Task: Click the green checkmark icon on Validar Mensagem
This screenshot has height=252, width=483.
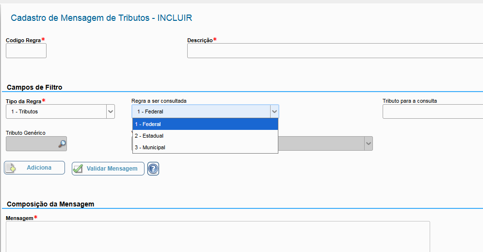Action: (x=78, y=169)
